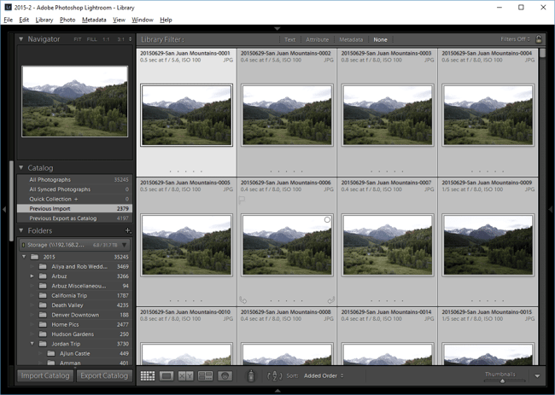Open the View menu
This screenshot has height=395, width=555.
(119, 20)
